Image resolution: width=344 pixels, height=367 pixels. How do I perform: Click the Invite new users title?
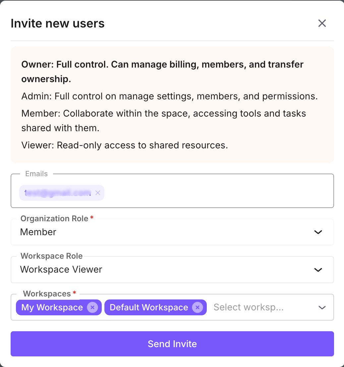coord(57,23)
